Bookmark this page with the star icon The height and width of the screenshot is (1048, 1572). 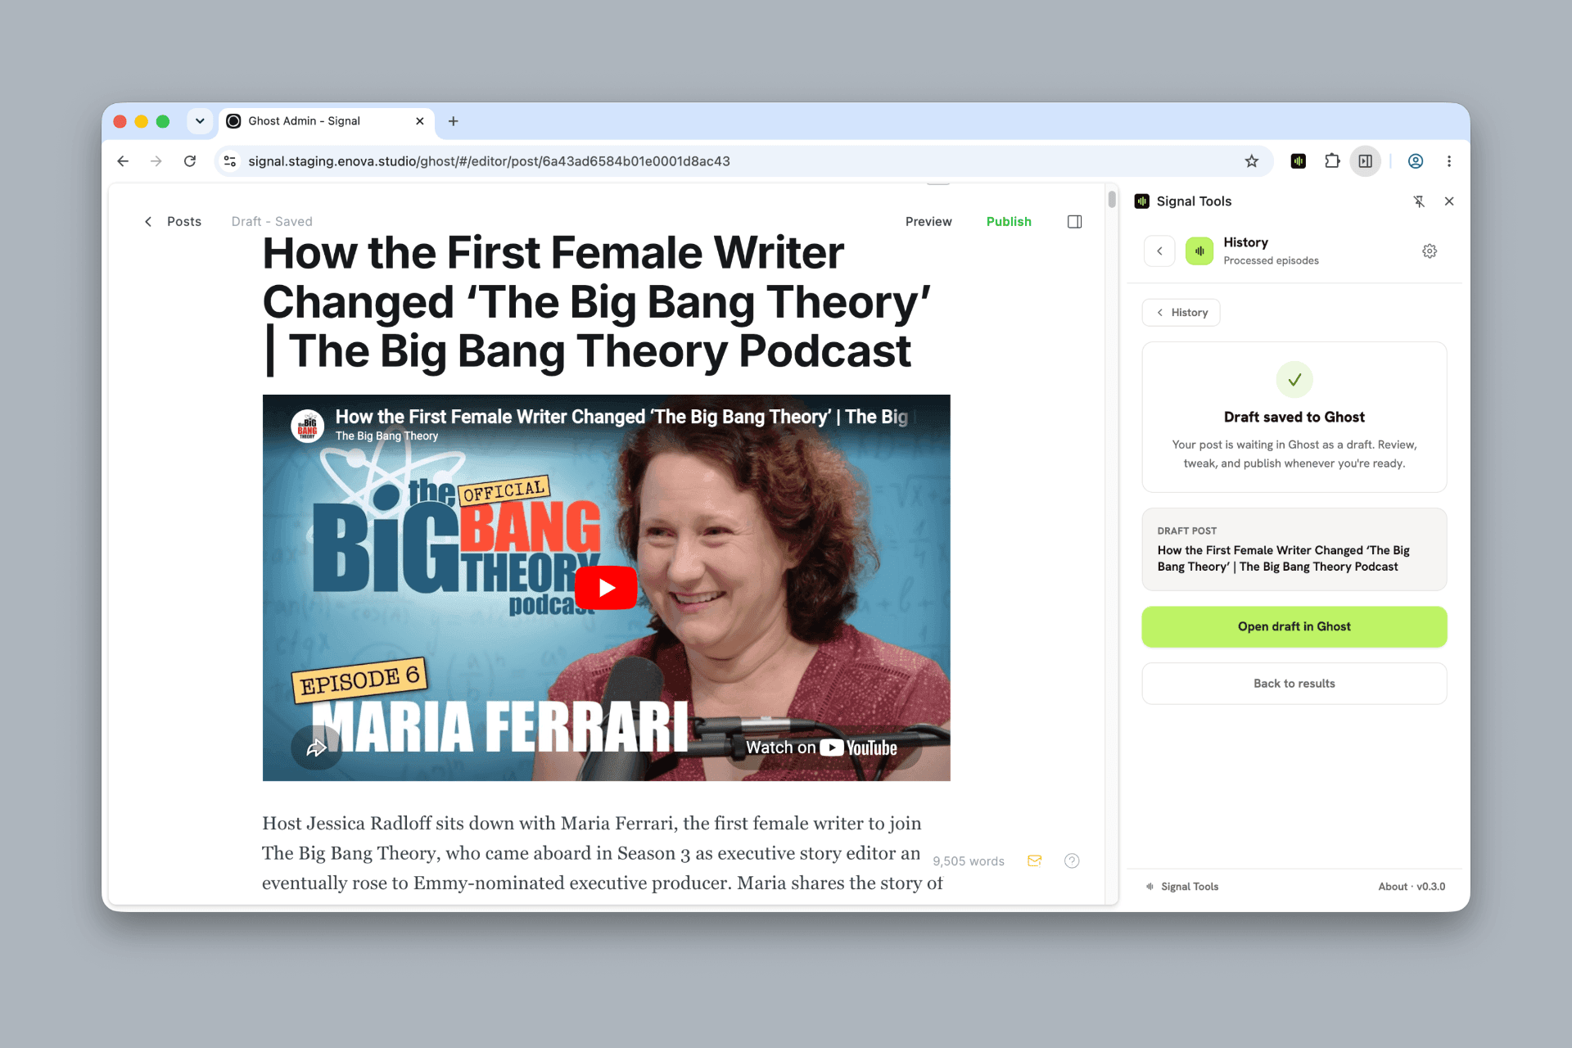[x=1251, y=161]
